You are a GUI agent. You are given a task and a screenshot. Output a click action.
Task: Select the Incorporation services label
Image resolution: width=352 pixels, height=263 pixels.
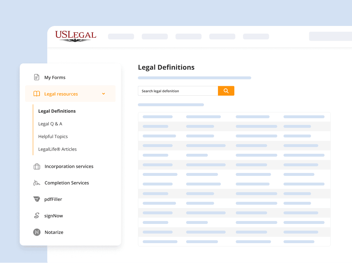(x=69, y=167)
